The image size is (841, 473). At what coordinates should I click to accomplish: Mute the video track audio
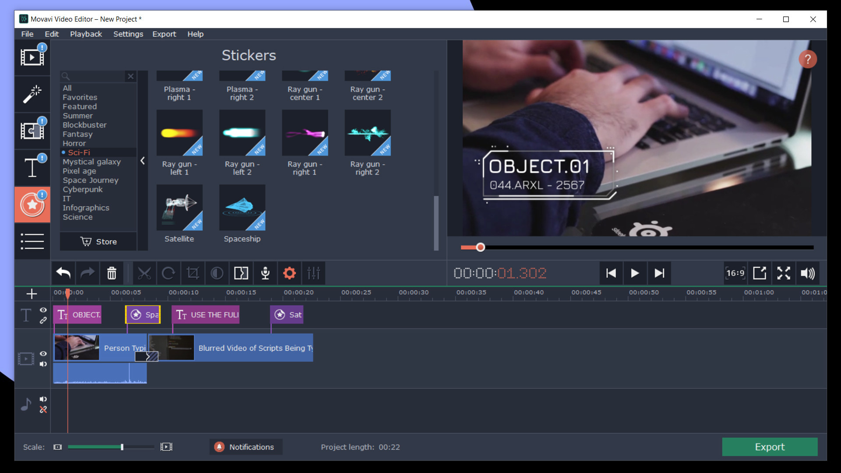click(x=43, y=364)
